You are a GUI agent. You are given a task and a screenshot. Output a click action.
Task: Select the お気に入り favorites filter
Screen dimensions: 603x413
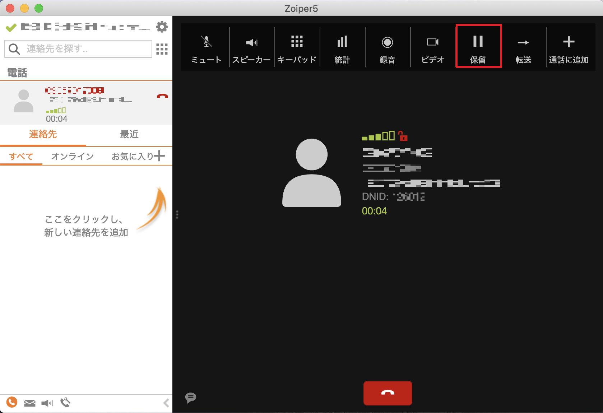pos(132,156)
